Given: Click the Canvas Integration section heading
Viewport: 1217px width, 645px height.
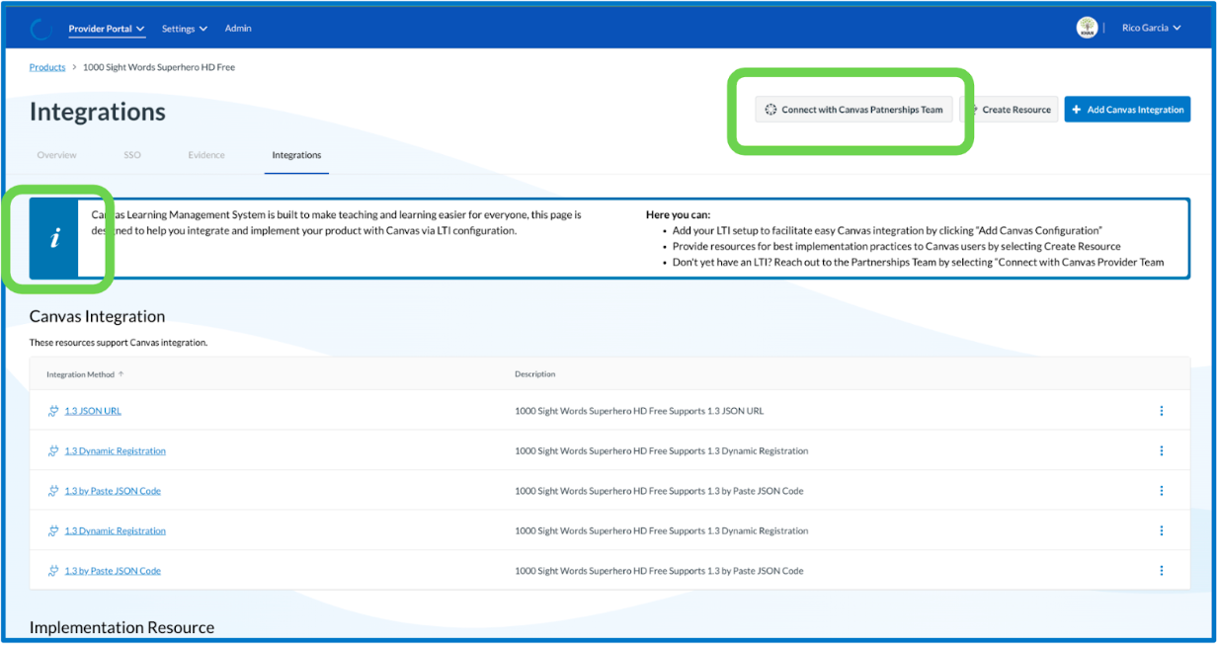Looking at the screenshot, I should click(x=97, y=317).
